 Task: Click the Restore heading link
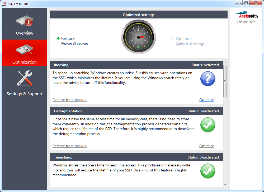[68, 39]
